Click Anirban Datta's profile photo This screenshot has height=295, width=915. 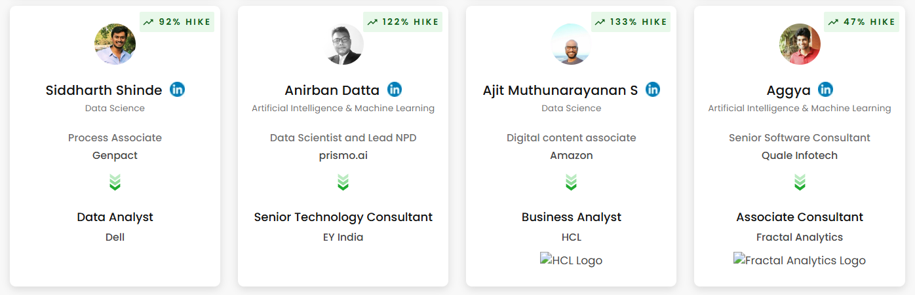[343, 44]
